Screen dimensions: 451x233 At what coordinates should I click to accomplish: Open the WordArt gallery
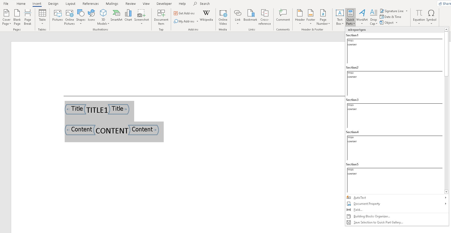point(362,17)
